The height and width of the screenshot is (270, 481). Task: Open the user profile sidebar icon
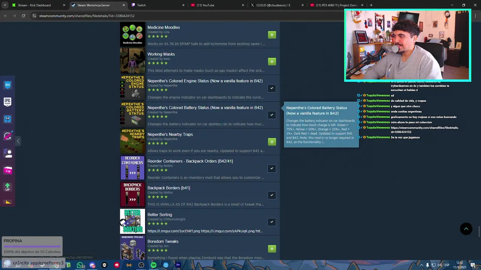coord(8,153)
